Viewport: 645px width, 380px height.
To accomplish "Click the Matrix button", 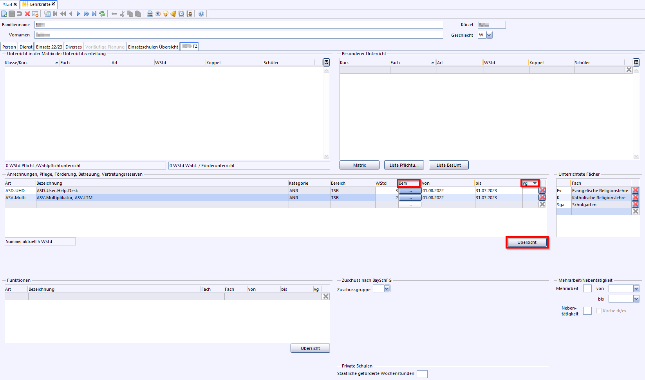I will 360,165.
